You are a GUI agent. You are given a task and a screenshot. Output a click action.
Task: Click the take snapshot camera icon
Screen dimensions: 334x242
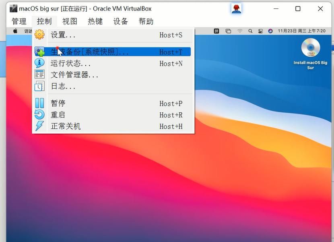tap(39, 52)
